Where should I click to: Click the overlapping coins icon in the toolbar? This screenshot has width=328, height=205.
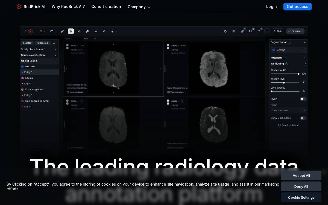point(225,31)
